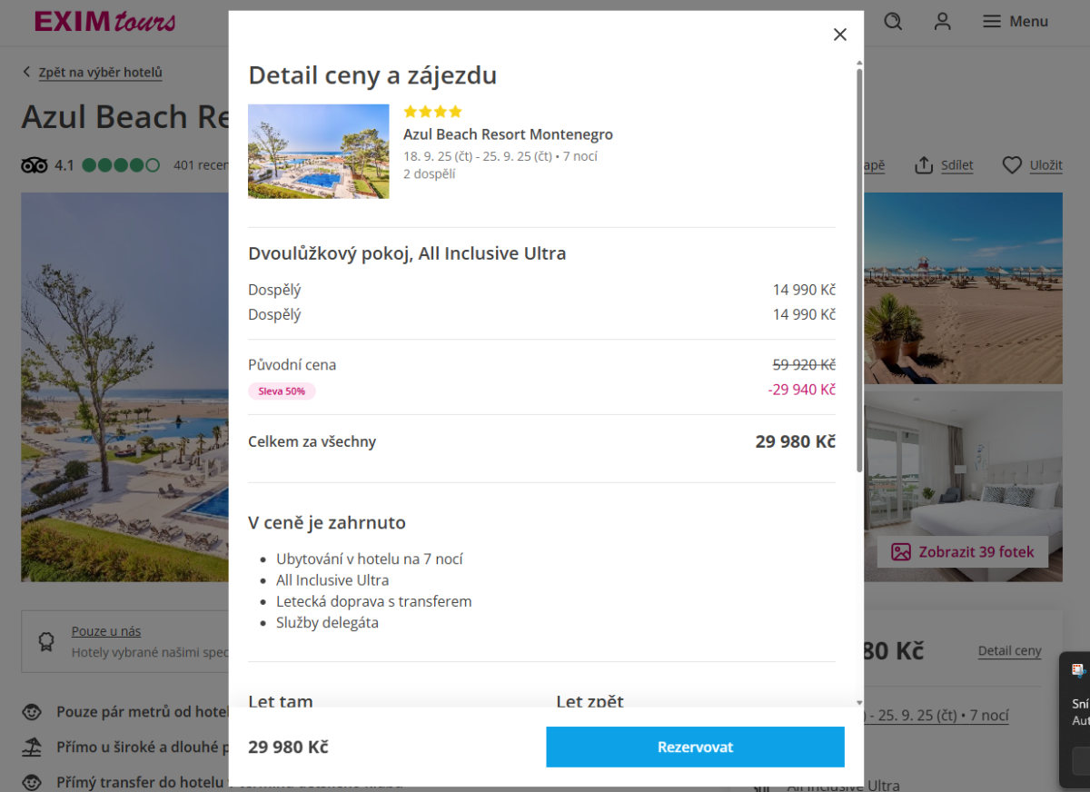Click the scrollbar down arrow
The height and width of the screenshot is (792, 1090).
[859, 702]
